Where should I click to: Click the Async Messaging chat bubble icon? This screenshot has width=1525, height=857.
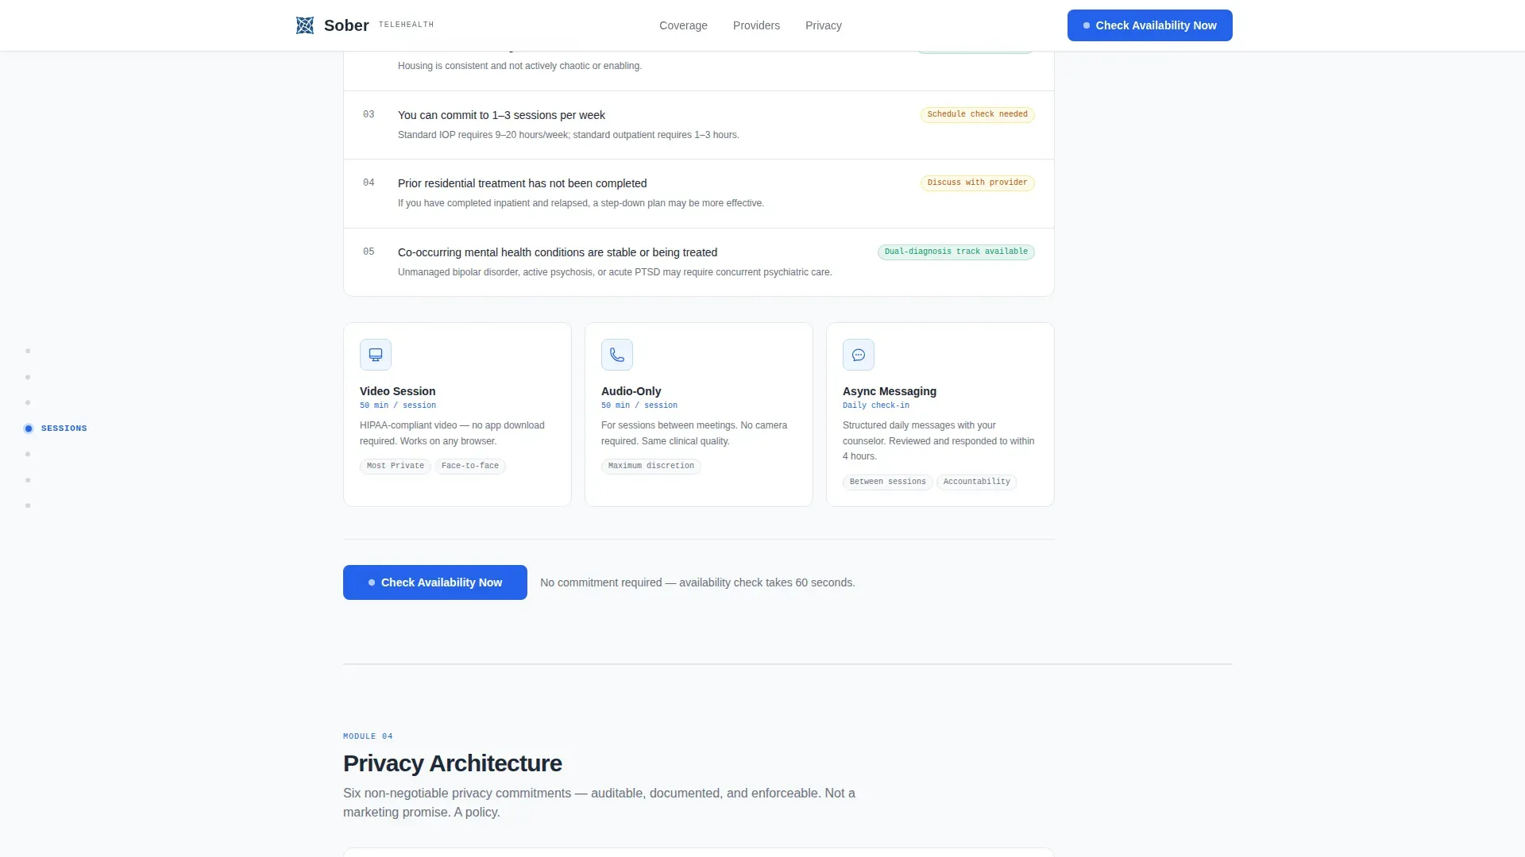(x=859, y=355)
